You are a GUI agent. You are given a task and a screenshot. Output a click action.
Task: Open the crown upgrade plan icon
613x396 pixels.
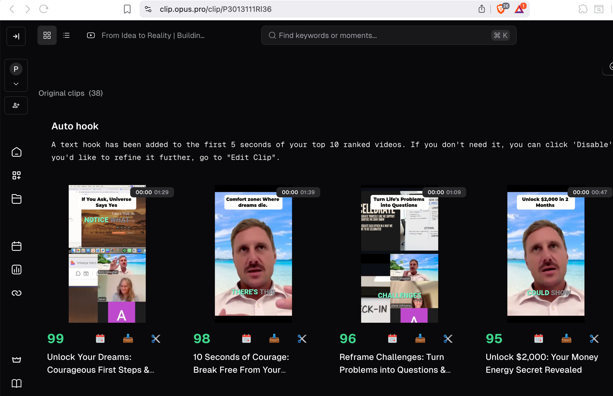[x=17, y=360]
